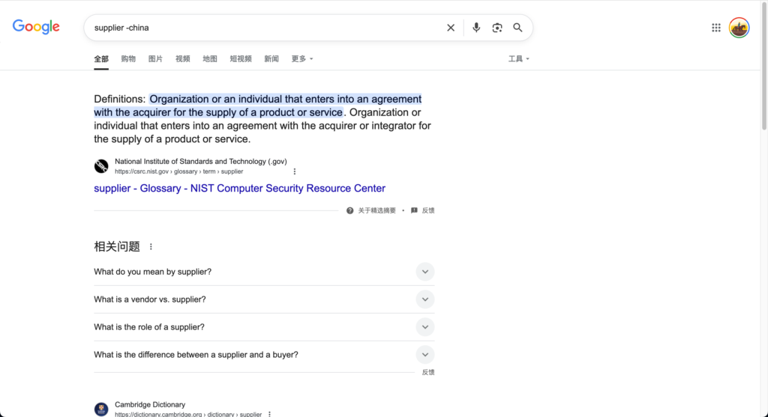This screenshot has width=768, height=417.
Task: Open three-dot menu next to the Cambridge Dictionary result
Action: (269, 414)
